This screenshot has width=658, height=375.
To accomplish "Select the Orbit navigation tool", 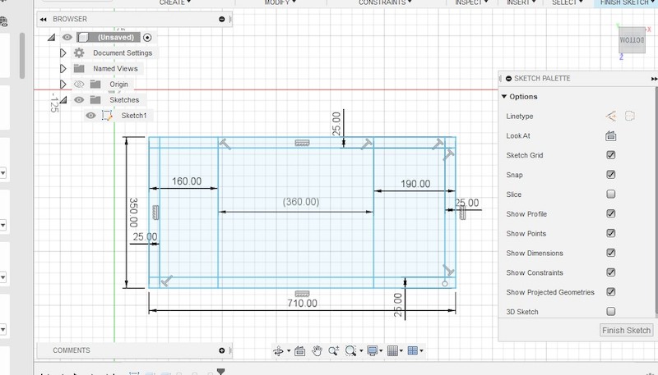I will pos(278,350).
